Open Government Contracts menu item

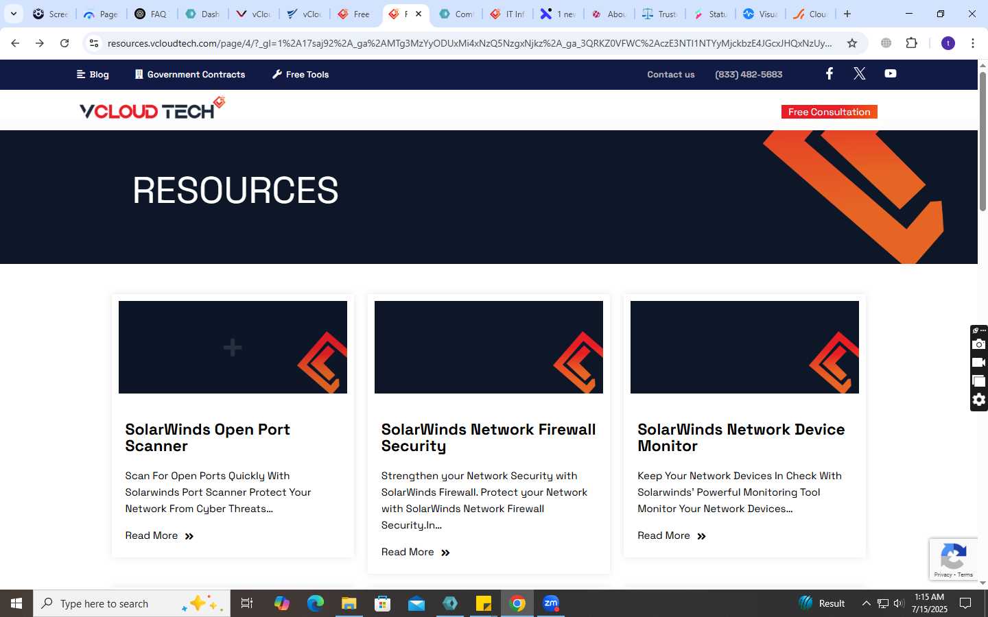click(x=190, y=74)
